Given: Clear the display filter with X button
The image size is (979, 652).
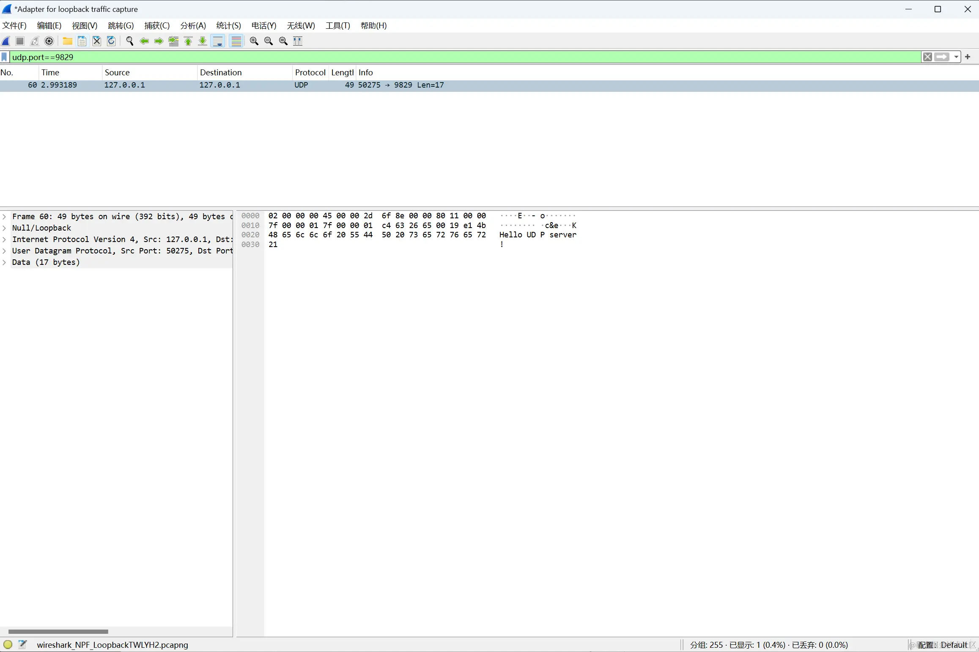Looking at the screenshot, I should 927,57.
